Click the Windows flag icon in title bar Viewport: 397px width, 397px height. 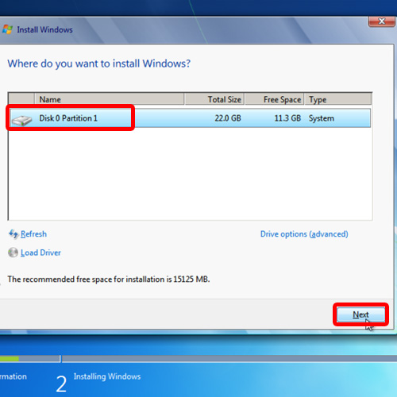point(7,29)
